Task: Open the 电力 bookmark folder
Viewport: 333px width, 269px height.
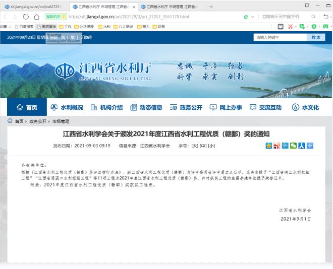Action: [143, 27]
